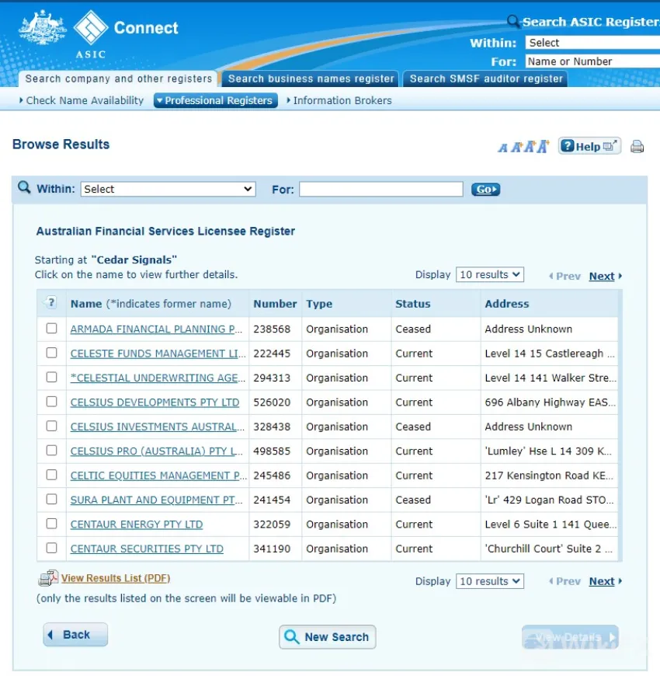Open CELSIUS PRO (AUSTRALIA) link

pyautogui.click(x=156, y=451)
